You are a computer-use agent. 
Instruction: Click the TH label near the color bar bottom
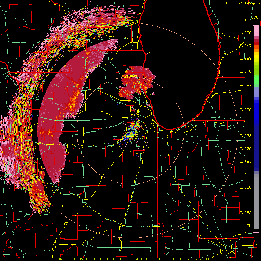click(249, 226)
